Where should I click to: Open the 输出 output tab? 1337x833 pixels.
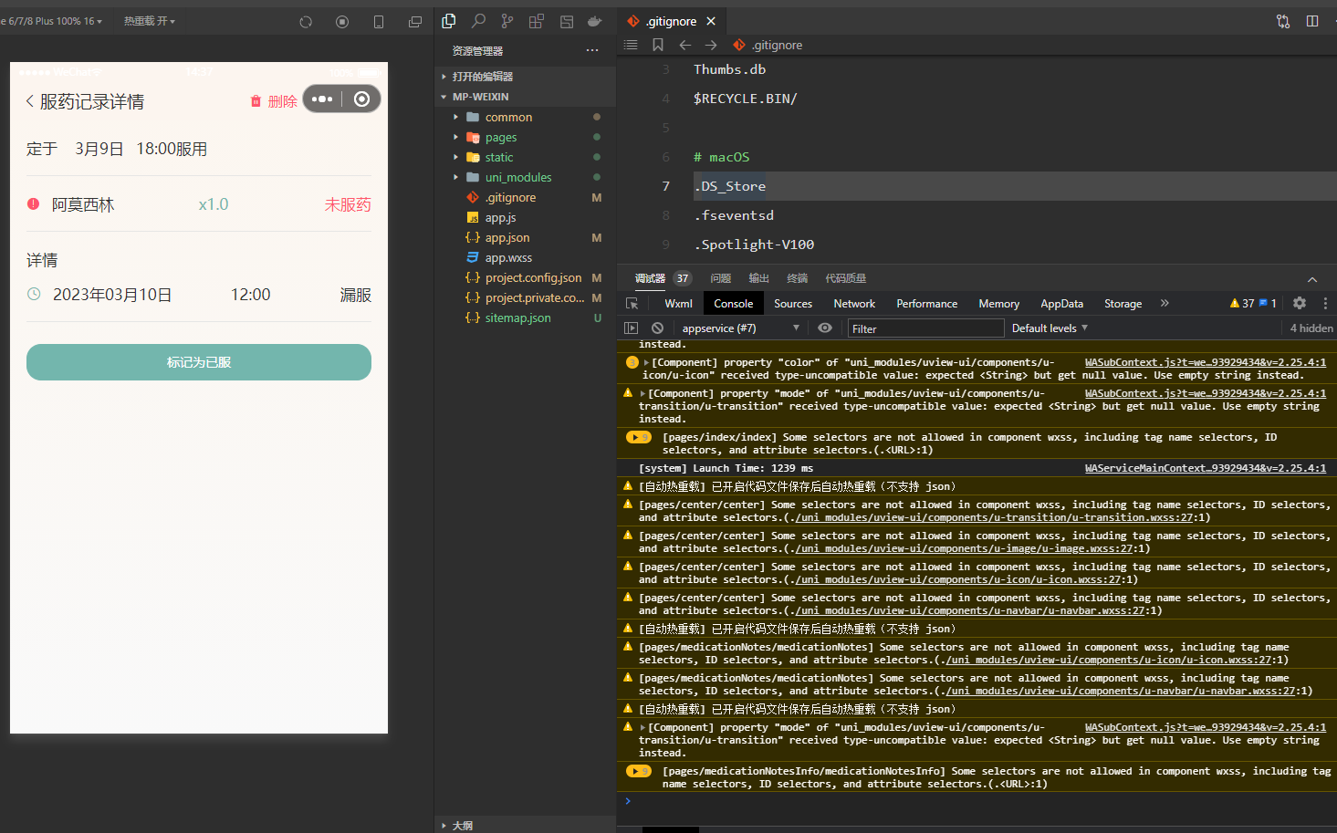point(759,278)
